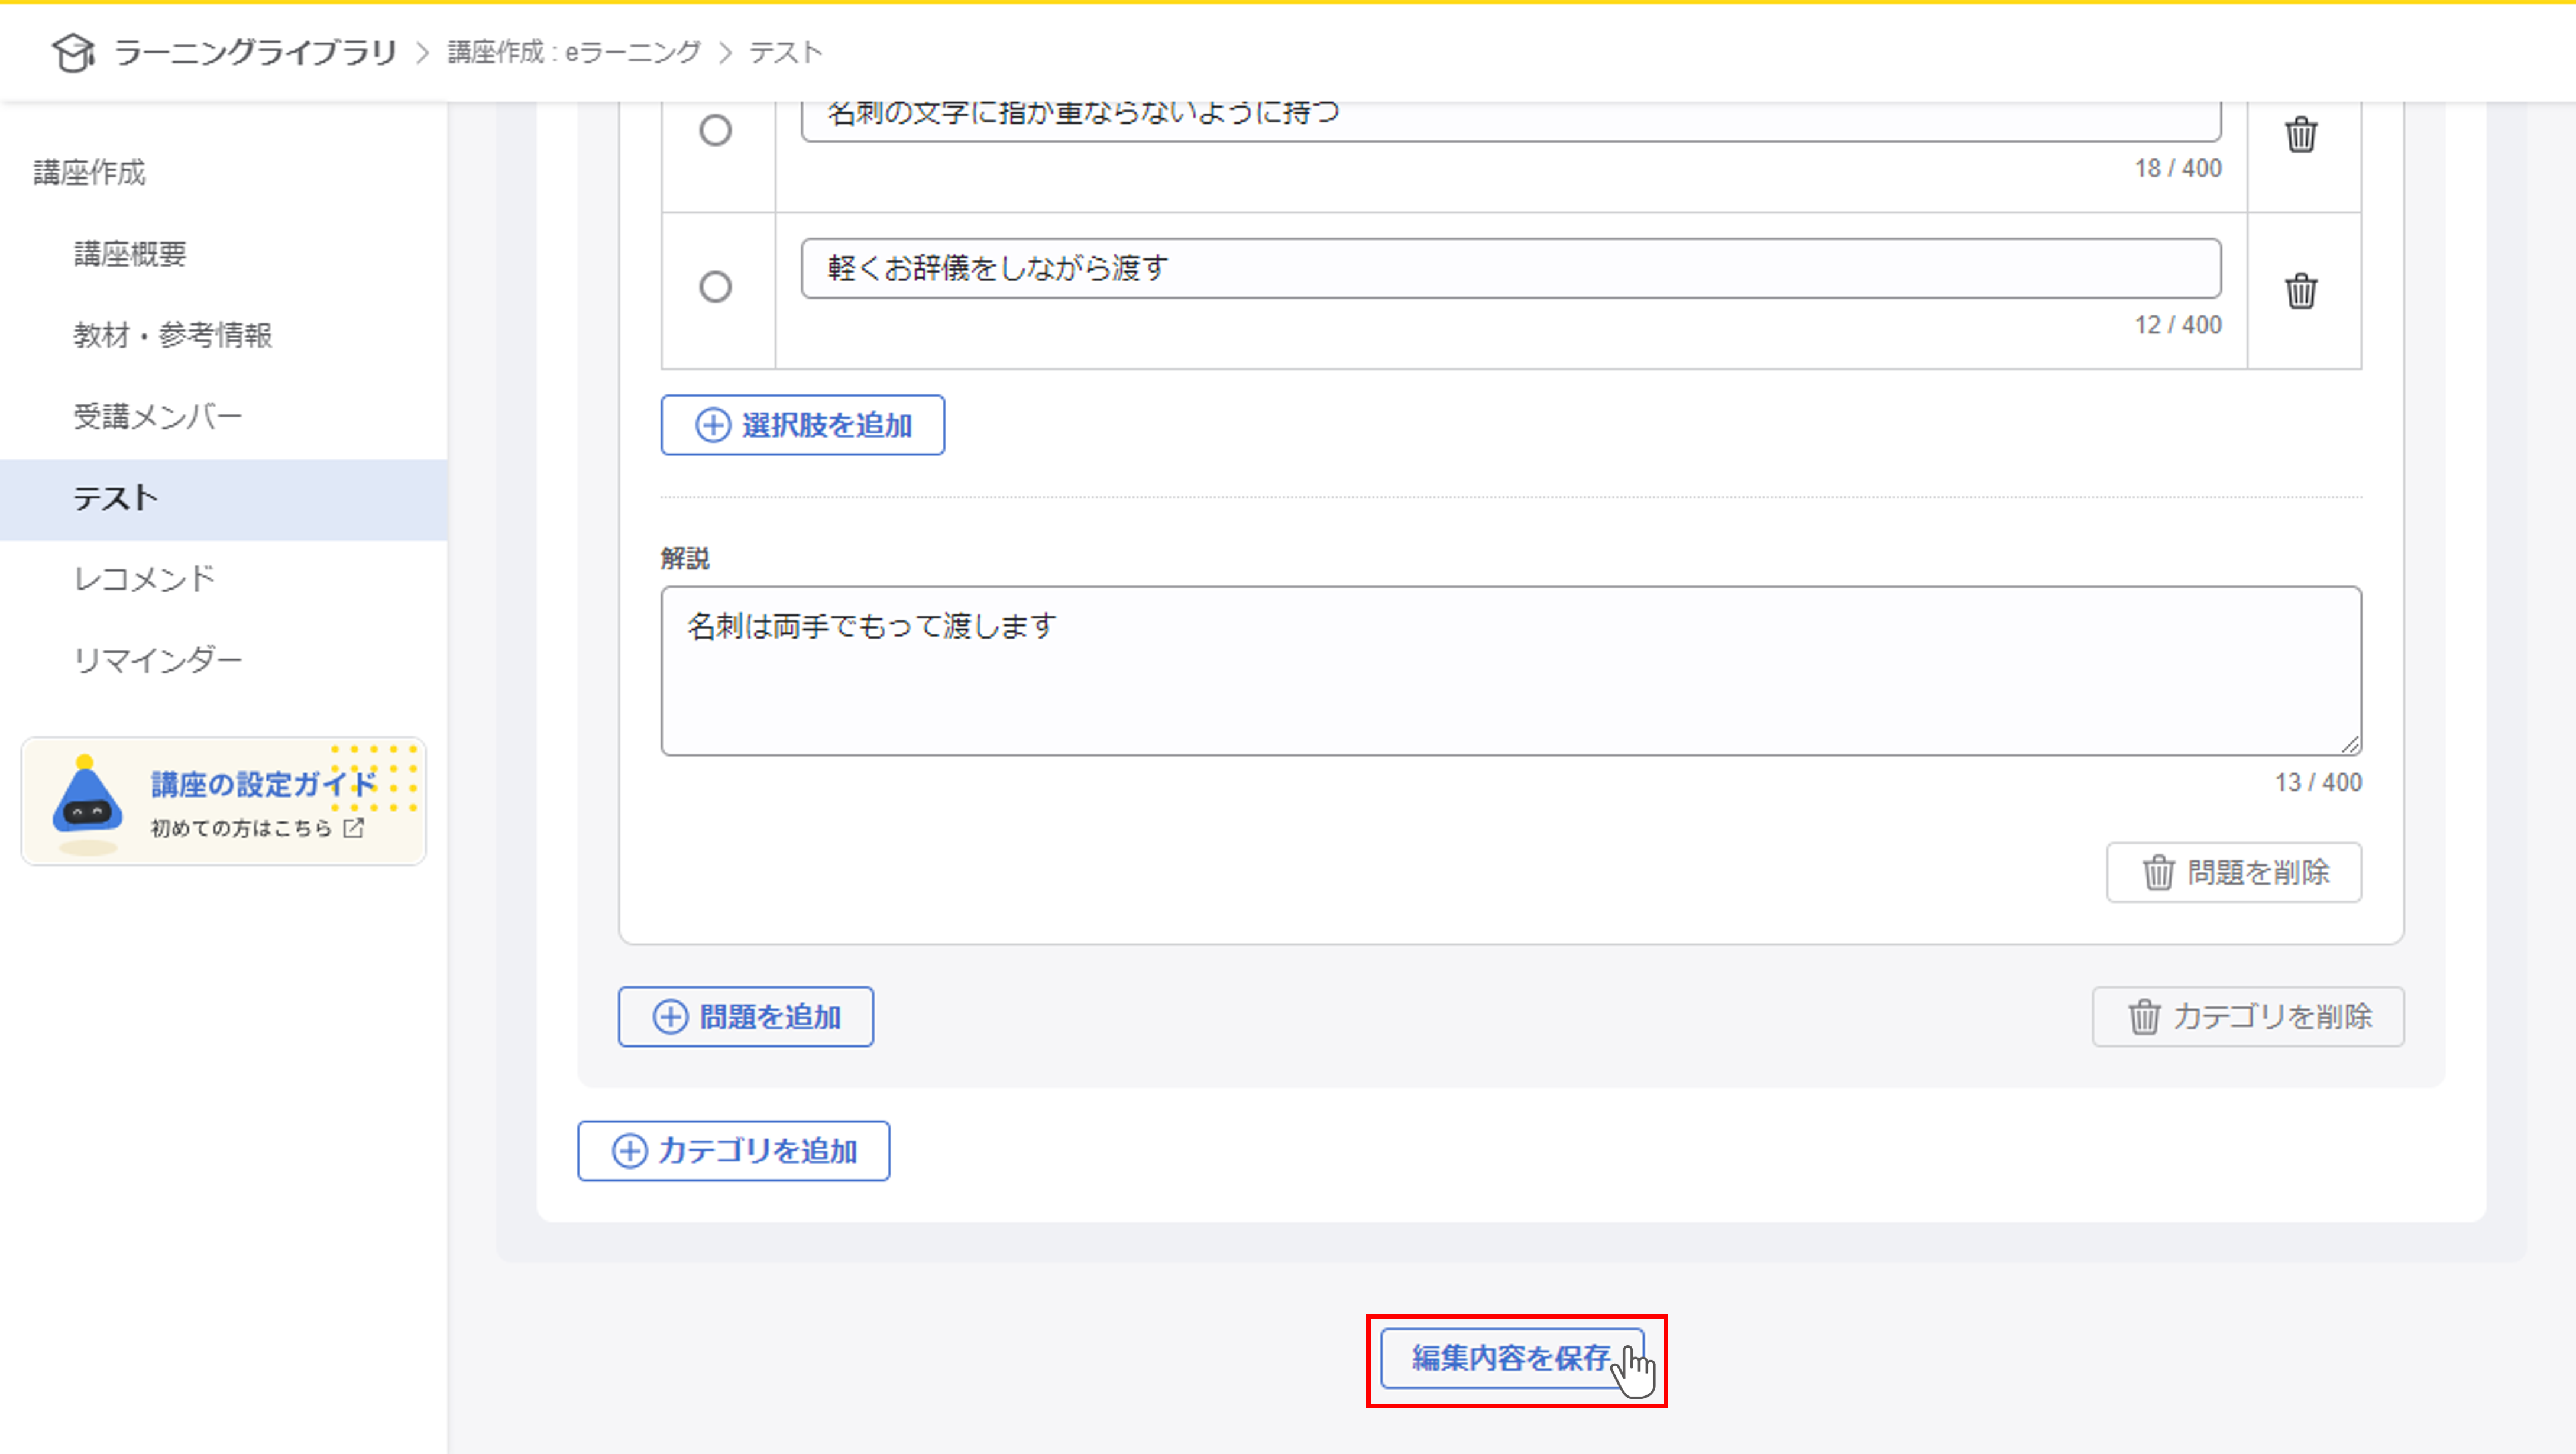Viewport: 2576px width, 1454px height.
Task: Click ラーニングライブラリ breadcrumb title
Action: (256, 52)
